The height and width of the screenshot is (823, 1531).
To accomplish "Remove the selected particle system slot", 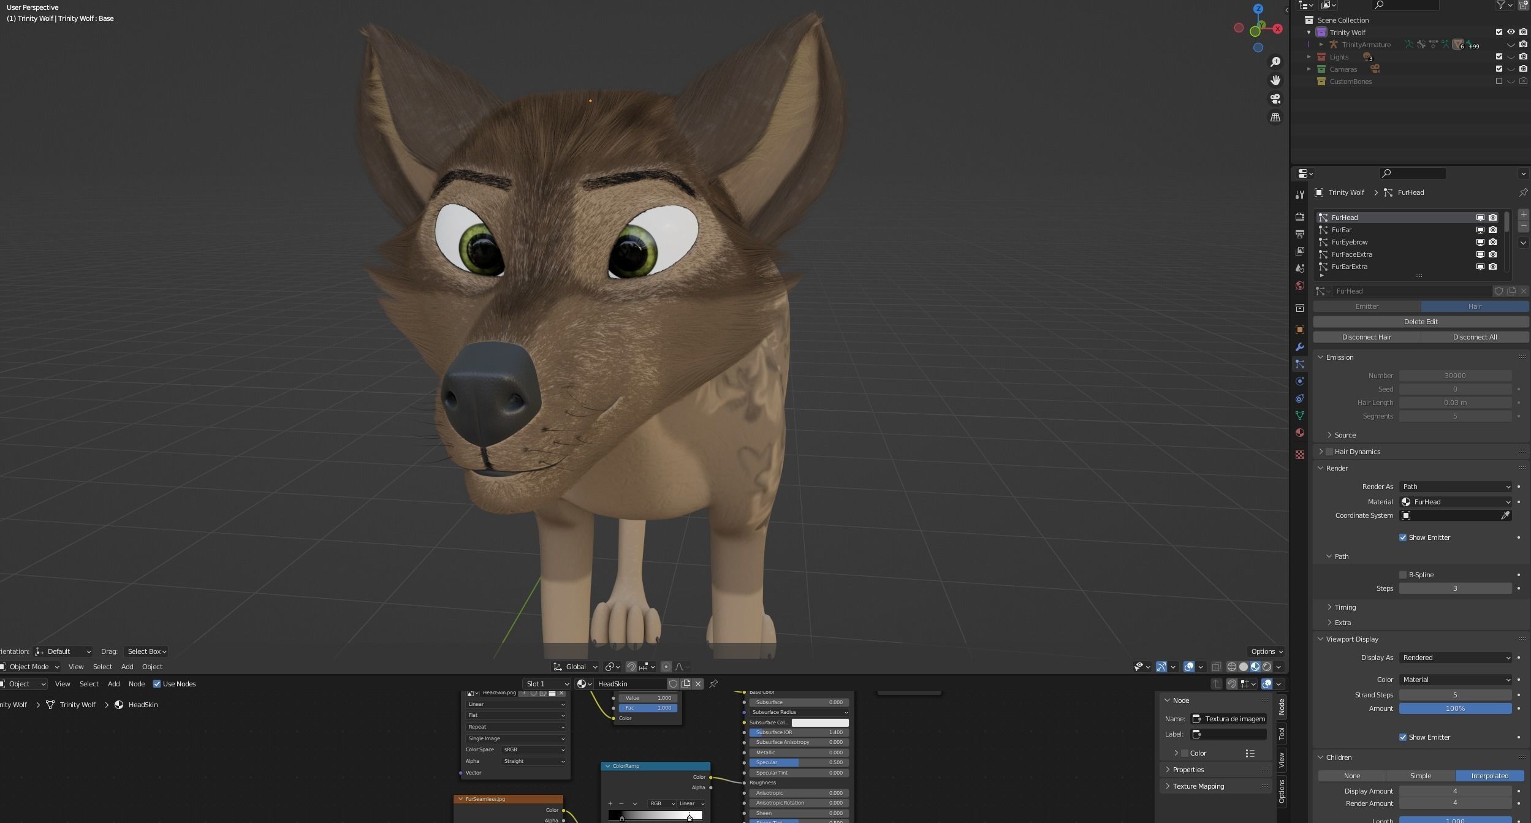I will tap(1524, 227).
